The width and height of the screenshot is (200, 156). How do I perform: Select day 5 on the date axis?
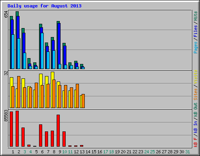pyautogui.click(x=36, y=152)
